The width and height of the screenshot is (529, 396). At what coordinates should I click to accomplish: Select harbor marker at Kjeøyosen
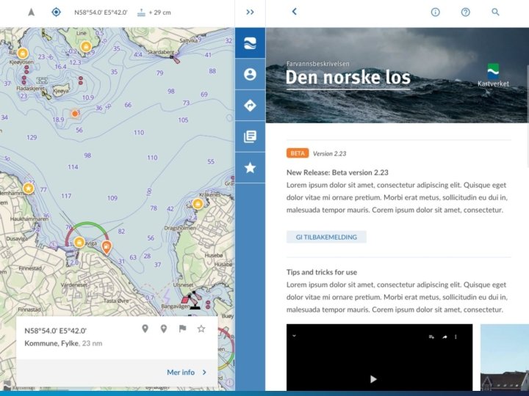pos(23,54)
